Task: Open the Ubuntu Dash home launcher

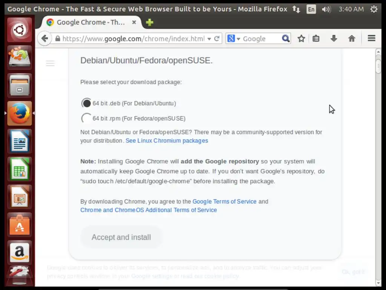Action: pyautogui.click(x=20, y=30)
